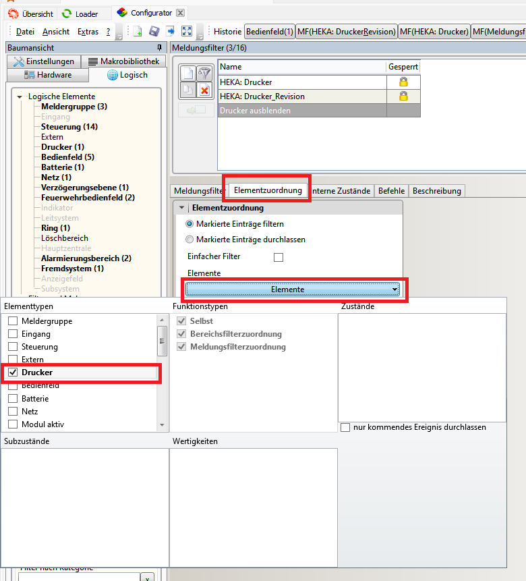This screenshot has height=581, width=526.
Task: Open the question mark help menu
Action: [x=108, y=32]
